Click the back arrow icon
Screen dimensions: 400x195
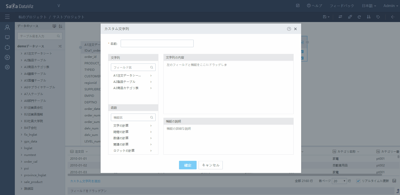[393, 17]
